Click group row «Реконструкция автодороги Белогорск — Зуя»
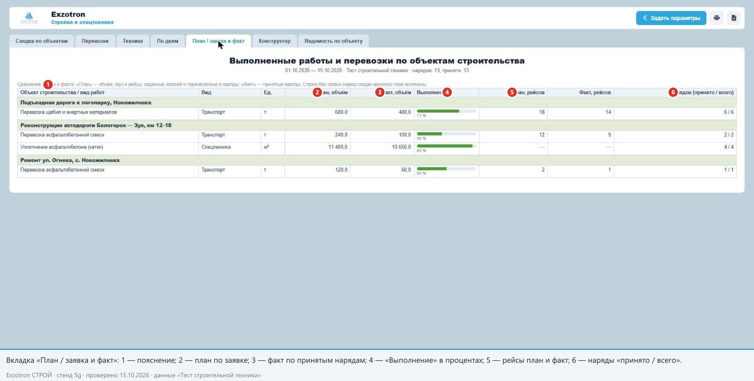The height and width of the screenshot is (381, 754). click(377, 125)
